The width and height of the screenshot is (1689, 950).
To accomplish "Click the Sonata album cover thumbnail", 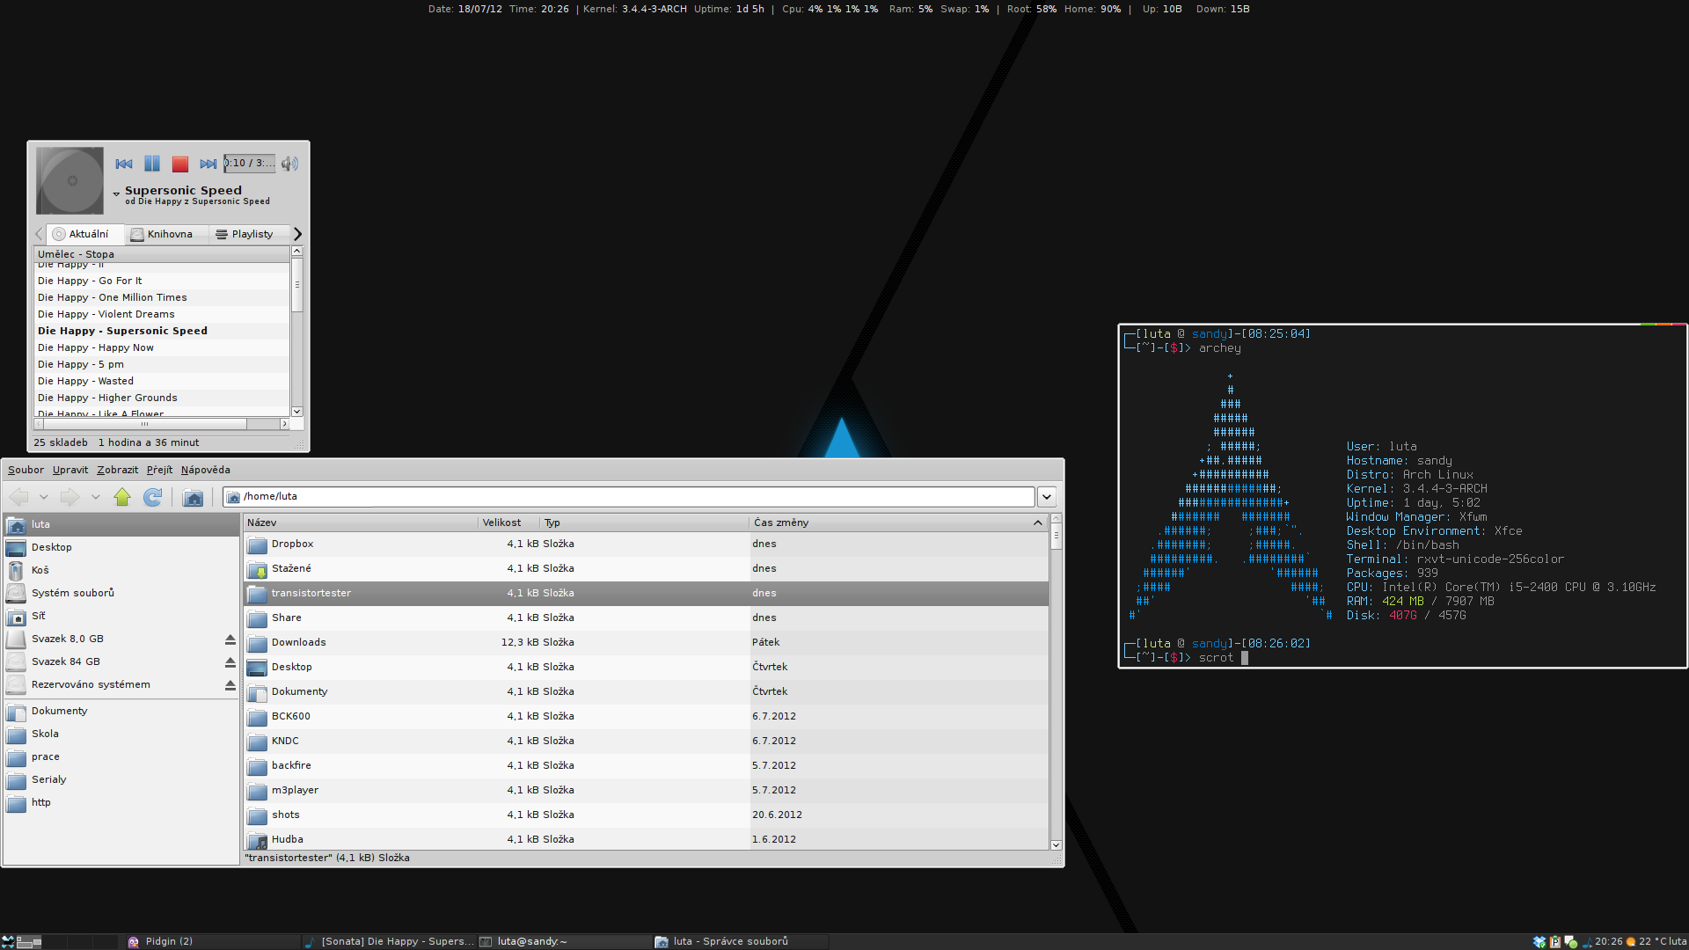I will (69, 180).
